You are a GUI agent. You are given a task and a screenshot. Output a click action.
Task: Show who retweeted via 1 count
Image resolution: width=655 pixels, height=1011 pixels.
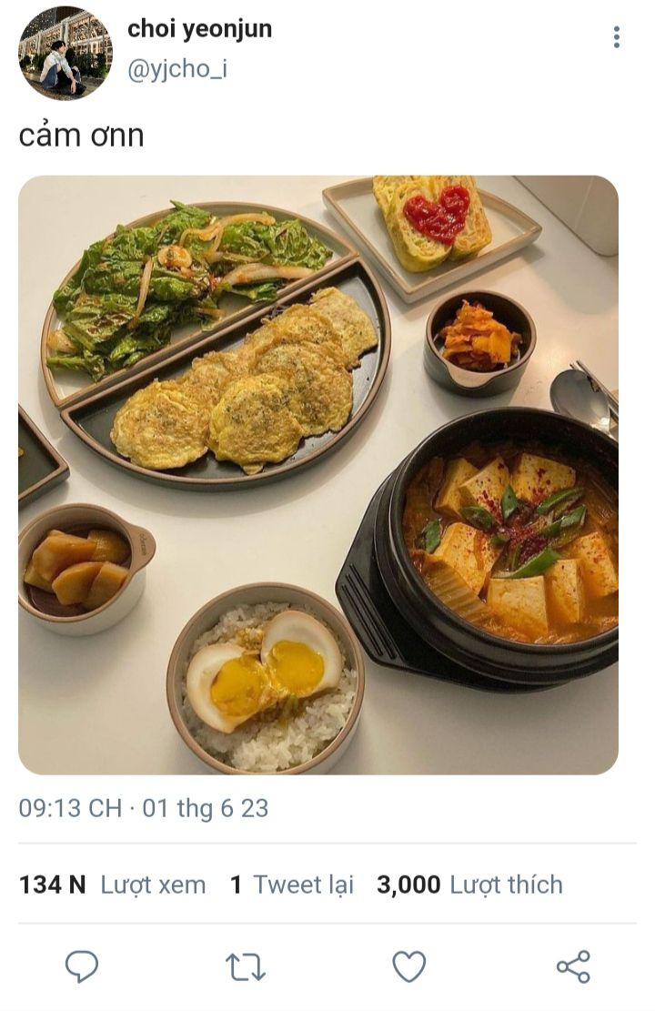coord(236,885)
